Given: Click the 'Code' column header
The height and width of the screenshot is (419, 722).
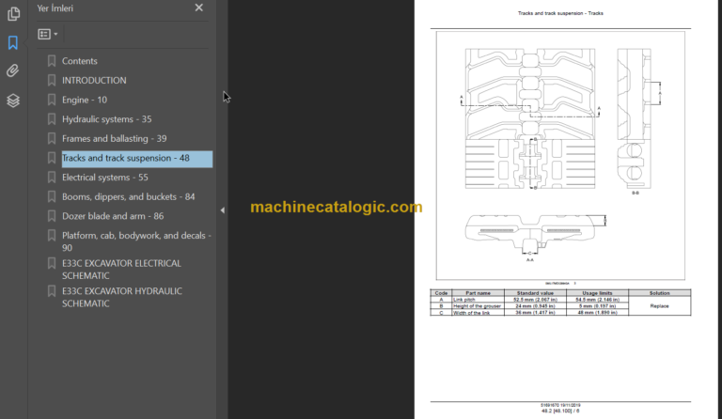Looking at the screenshot, I should [x=441, y=293].
